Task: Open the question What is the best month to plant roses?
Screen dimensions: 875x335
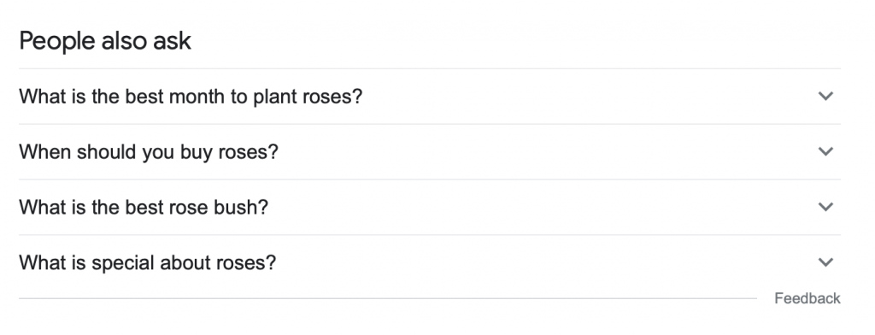Action: [x=191, y=97]
